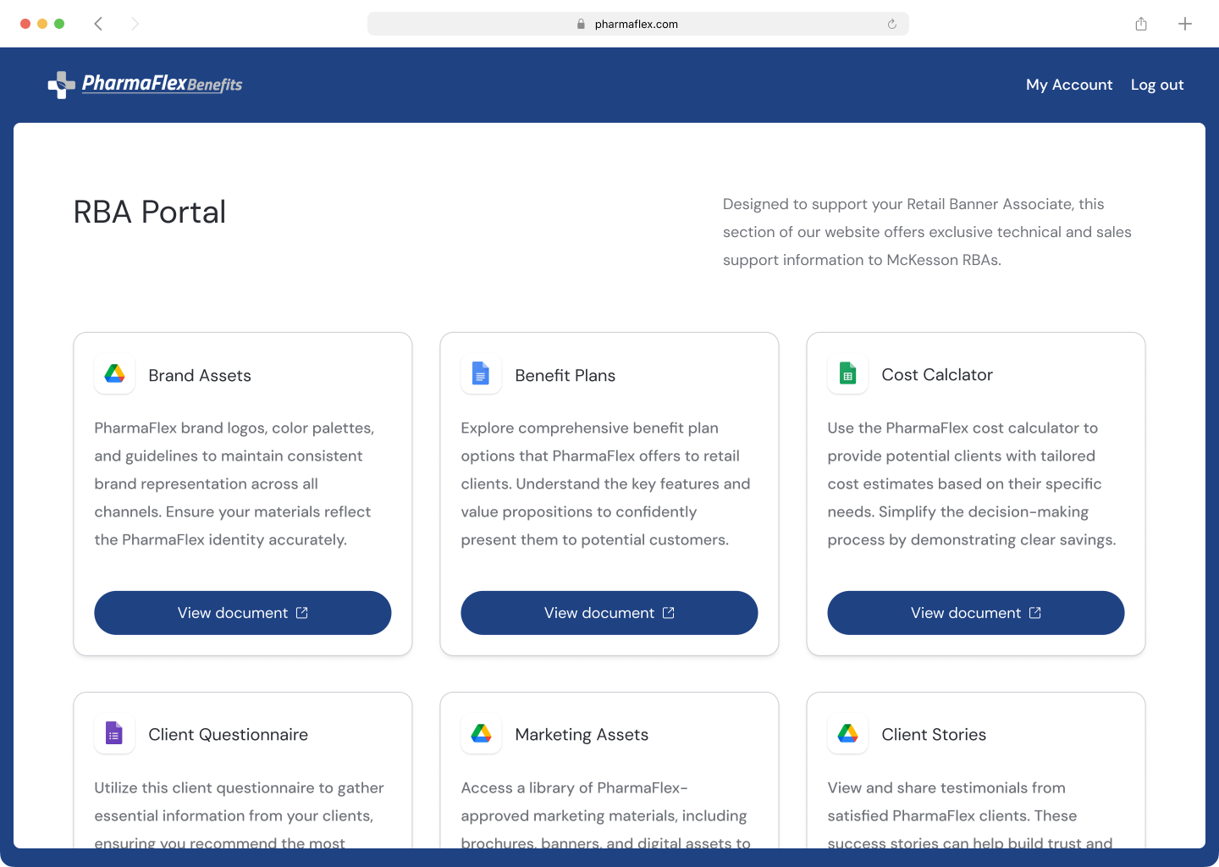
Task: Click the RBA Portal heading
Action: (x=150, y=212)
